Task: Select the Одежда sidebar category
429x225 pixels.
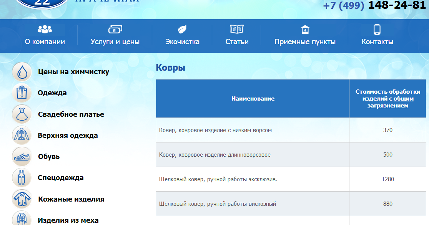Action: (x=52, y=93)
